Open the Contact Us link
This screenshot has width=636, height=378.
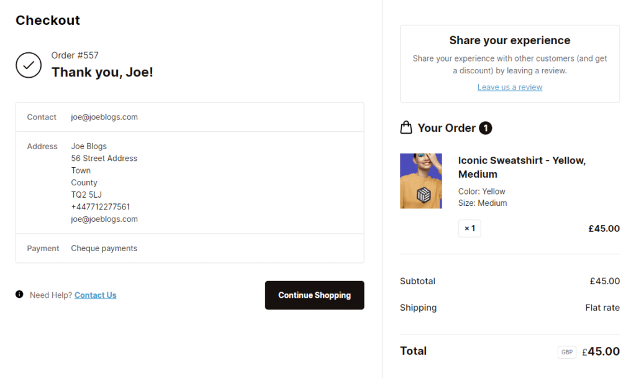(95, 295)
